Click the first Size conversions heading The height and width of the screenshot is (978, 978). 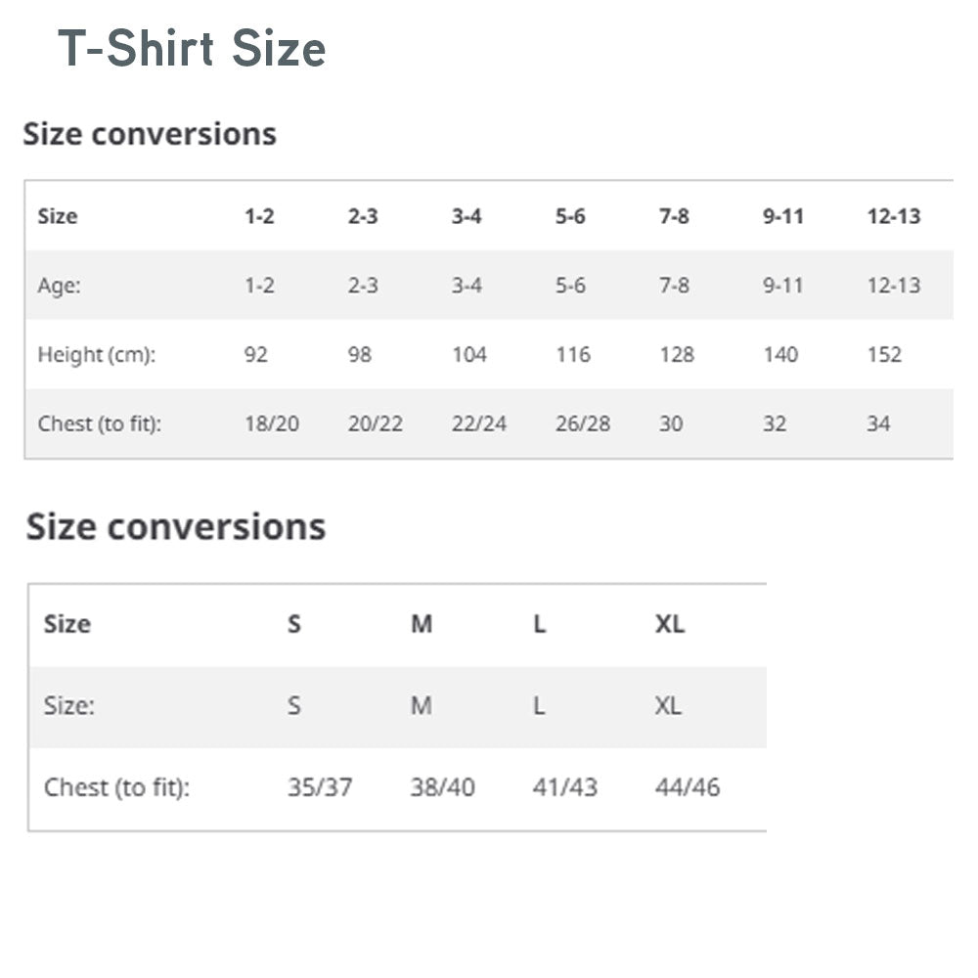coord(150,134)
